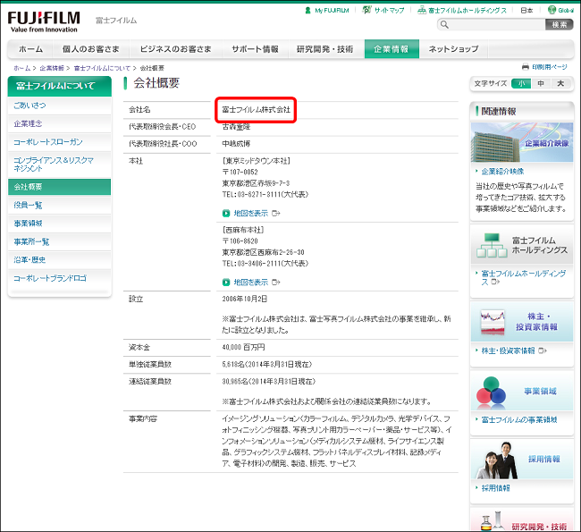Open 沿革・歴史 in sidebar
This screenshot has height=532, width=581.
pos(59,260)
